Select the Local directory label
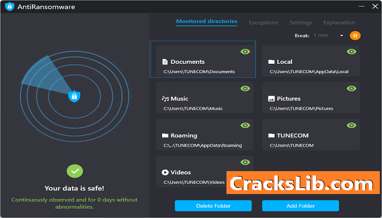This screenshot has height=218, width=382. (x=284, y=62)
